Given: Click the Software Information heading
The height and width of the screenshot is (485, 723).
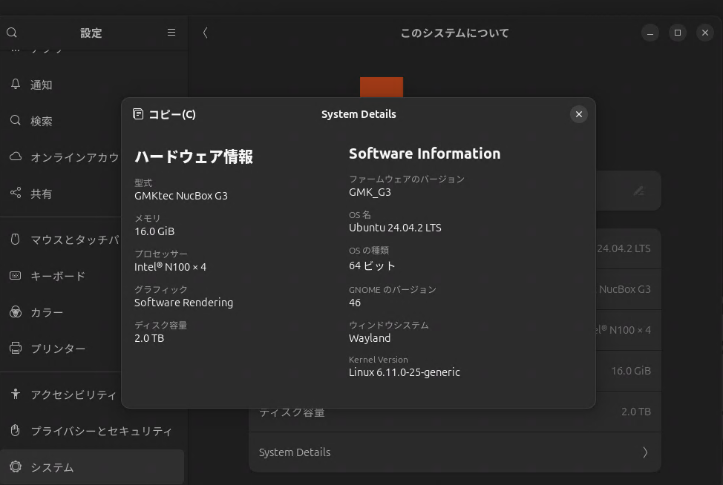Looking at the screenshot, I should coord(424,154).
